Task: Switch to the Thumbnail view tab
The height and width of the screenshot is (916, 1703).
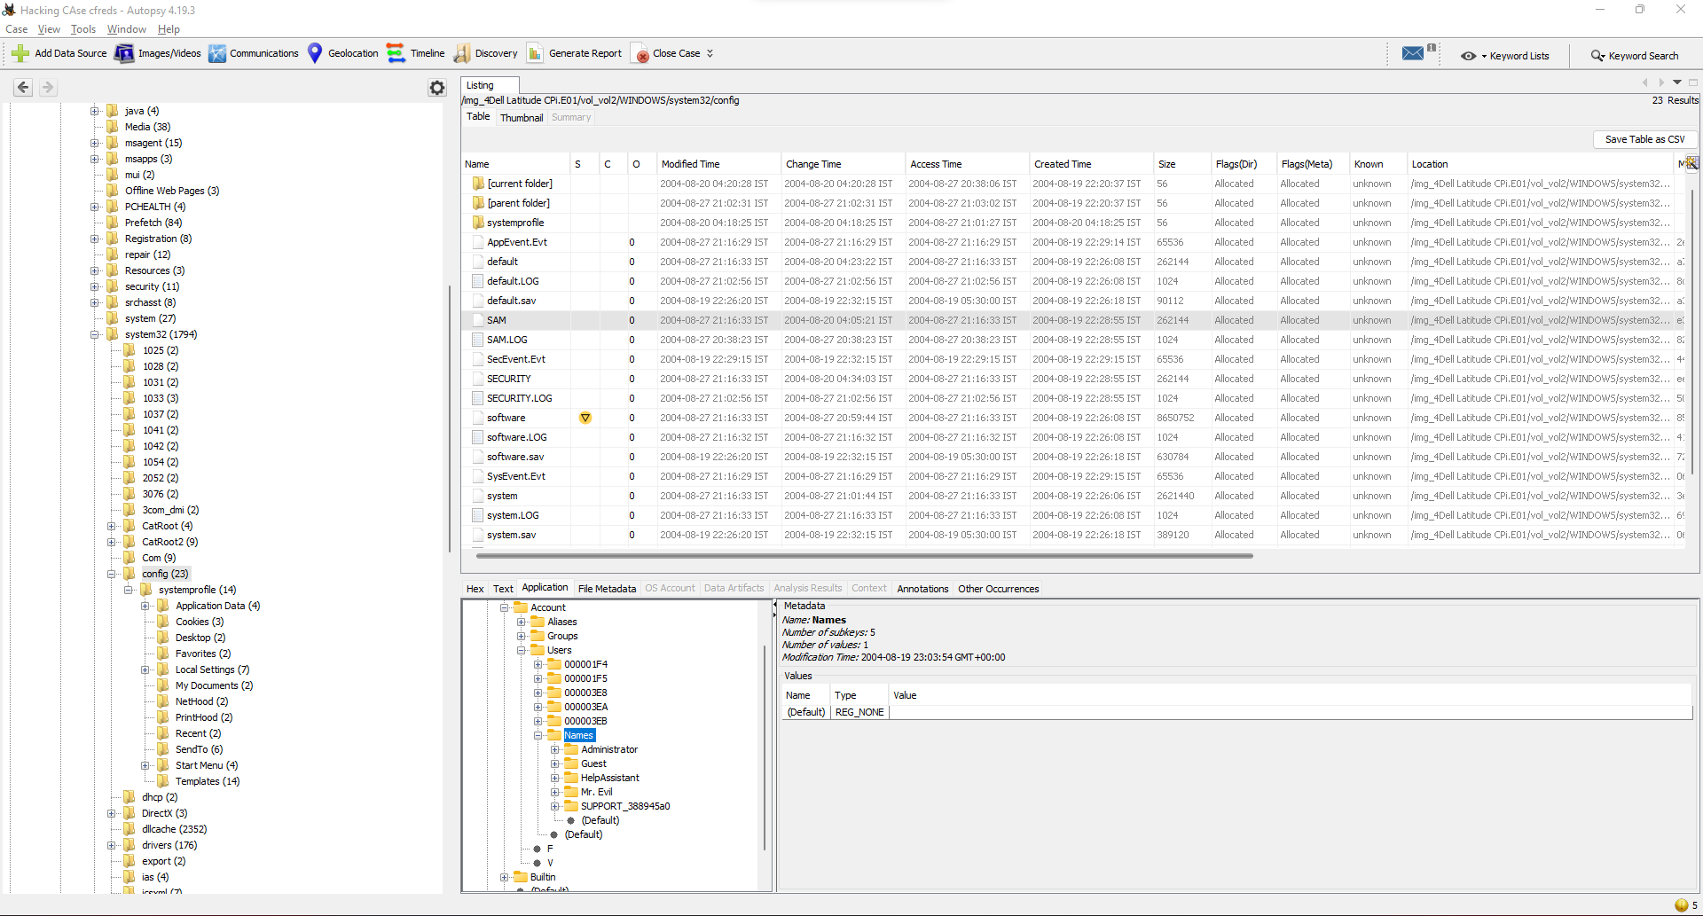Action: point(522,117)
